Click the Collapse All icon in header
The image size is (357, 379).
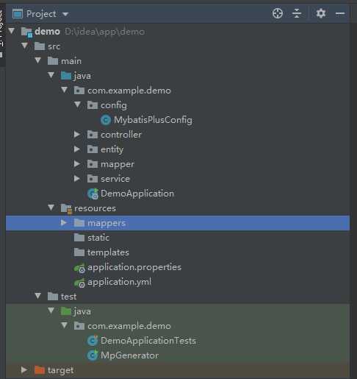pos(297,13)
